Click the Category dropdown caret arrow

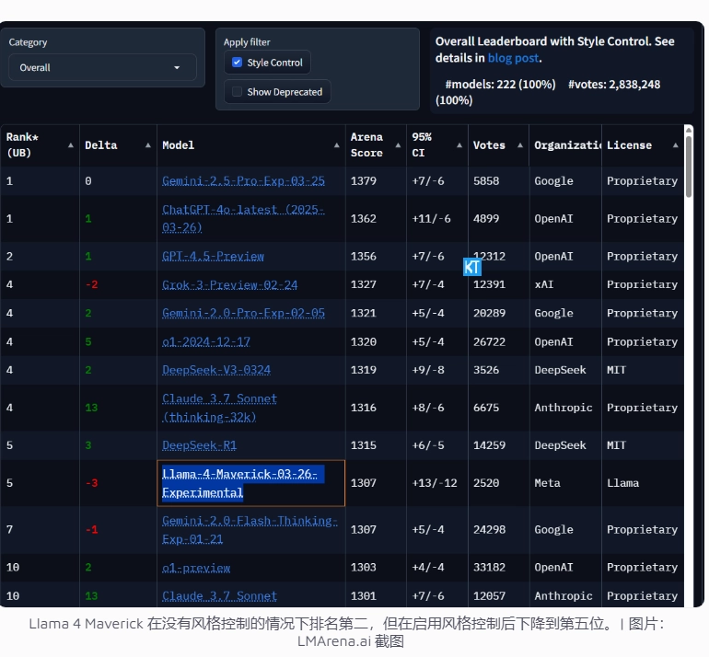(x=177, y=67)
